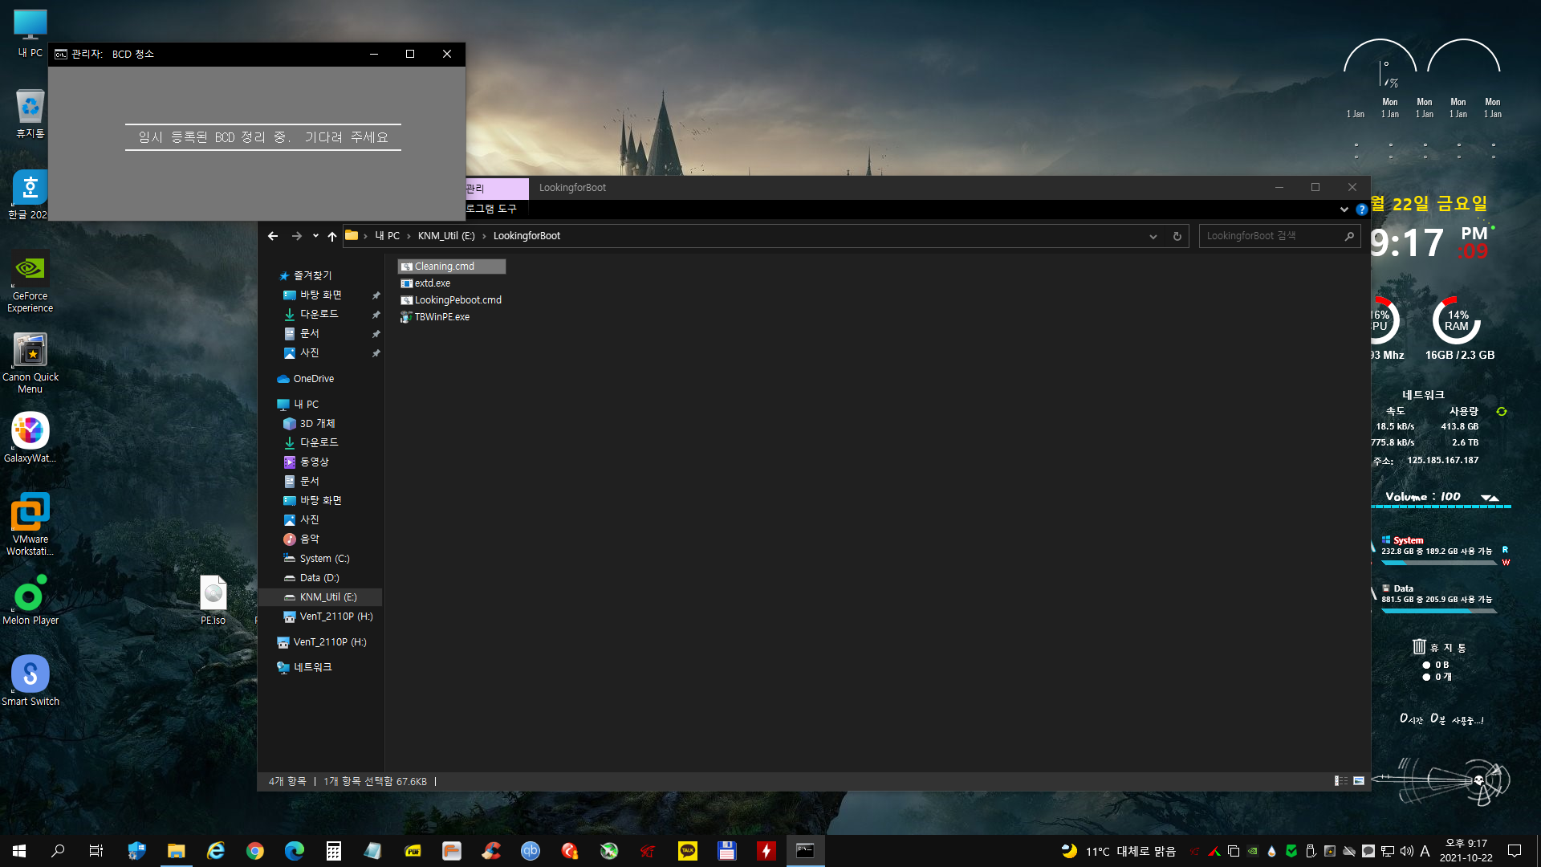Image resolution: width=1541 pixels, height=867 pixels.
Task: Open the Windows Start menu
Action: [x=19, y=851]
